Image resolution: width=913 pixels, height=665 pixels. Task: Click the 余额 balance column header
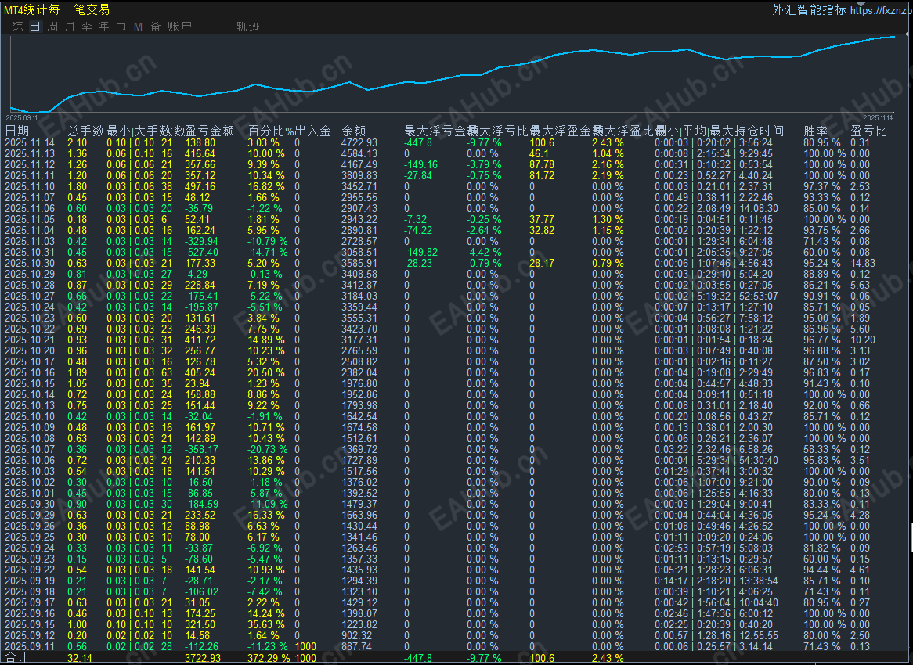pyautogui.click(x=353, y=131)
